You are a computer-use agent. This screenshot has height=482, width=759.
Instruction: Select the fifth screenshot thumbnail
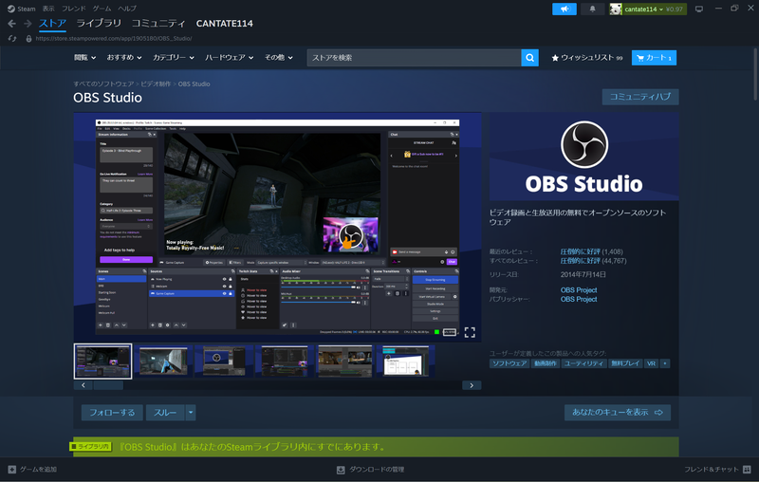pos(344,361)
